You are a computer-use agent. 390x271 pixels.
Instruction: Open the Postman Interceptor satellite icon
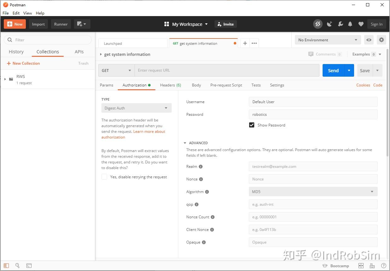pyautogui.click(x=330, y=24)
